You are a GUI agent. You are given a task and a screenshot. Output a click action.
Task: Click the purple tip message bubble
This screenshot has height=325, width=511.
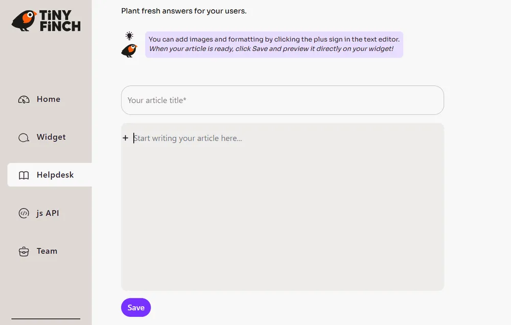click(x=273, y=44)
